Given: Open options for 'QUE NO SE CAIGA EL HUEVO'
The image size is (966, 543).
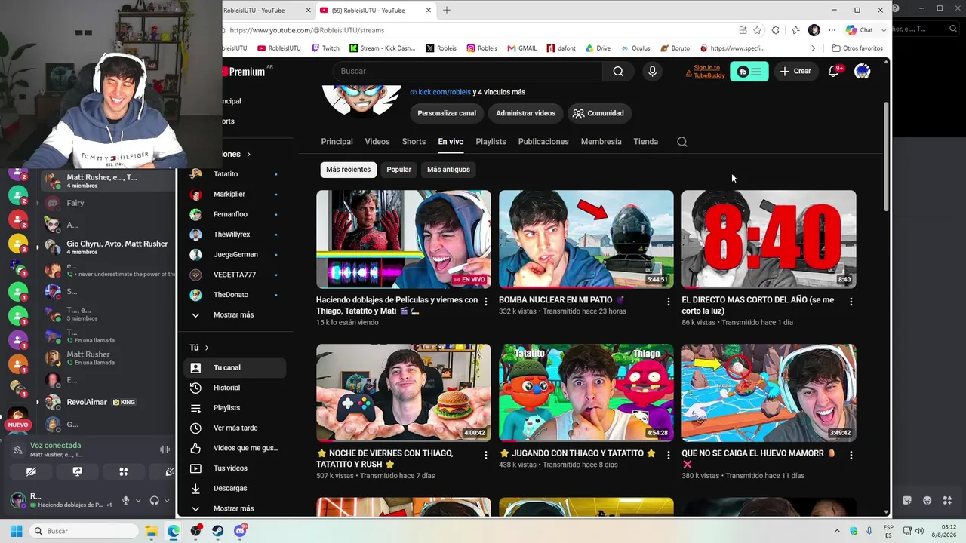Looking at the screenshot, I should pos(851,455).
